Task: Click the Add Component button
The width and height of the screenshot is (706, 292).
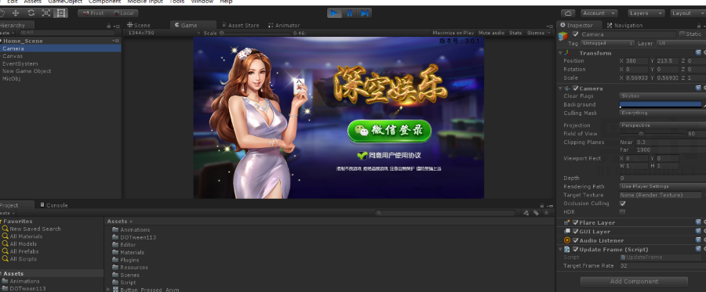Action: coord(634,281)
